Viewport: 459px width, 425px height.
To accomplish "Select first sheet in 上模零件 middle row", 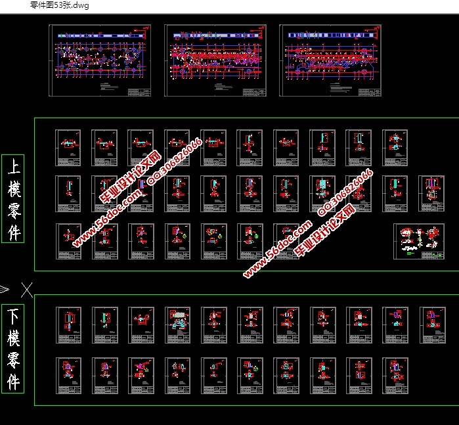I will 68,194.
